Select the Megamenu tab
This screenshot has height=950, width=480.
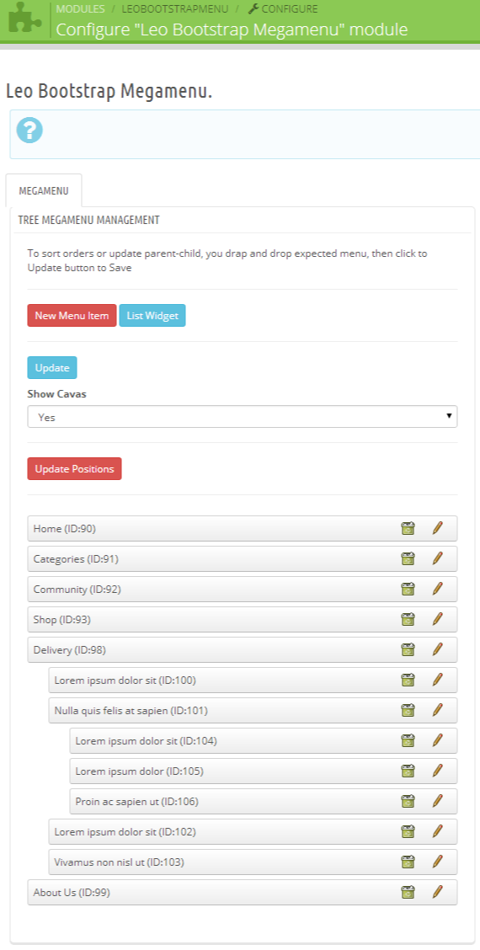click(44, 191)
